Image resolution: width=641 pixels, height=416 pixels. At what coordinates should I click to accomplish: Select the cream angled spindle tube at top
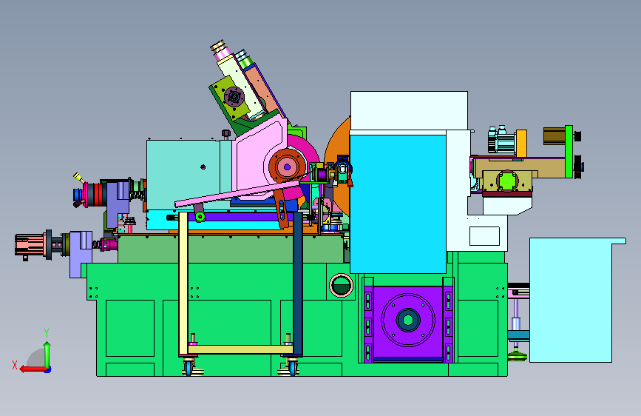point(241,86)
